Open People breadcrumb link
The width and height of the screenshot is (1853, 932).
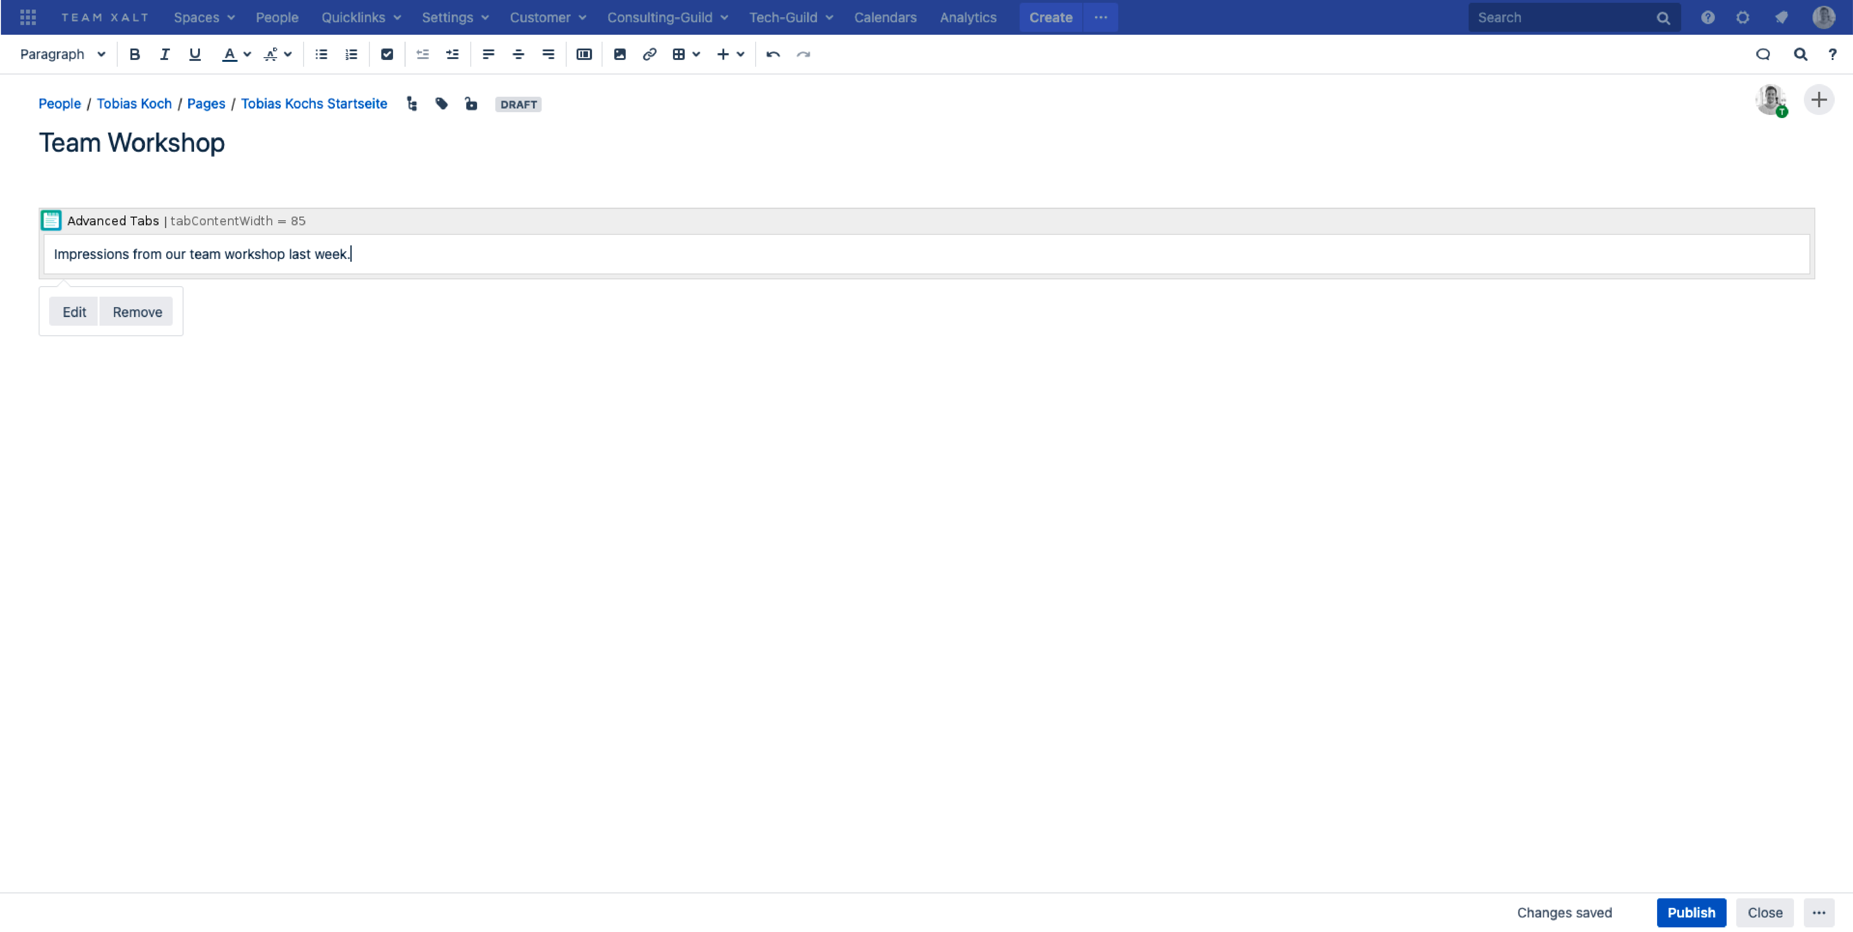point(60,104)
